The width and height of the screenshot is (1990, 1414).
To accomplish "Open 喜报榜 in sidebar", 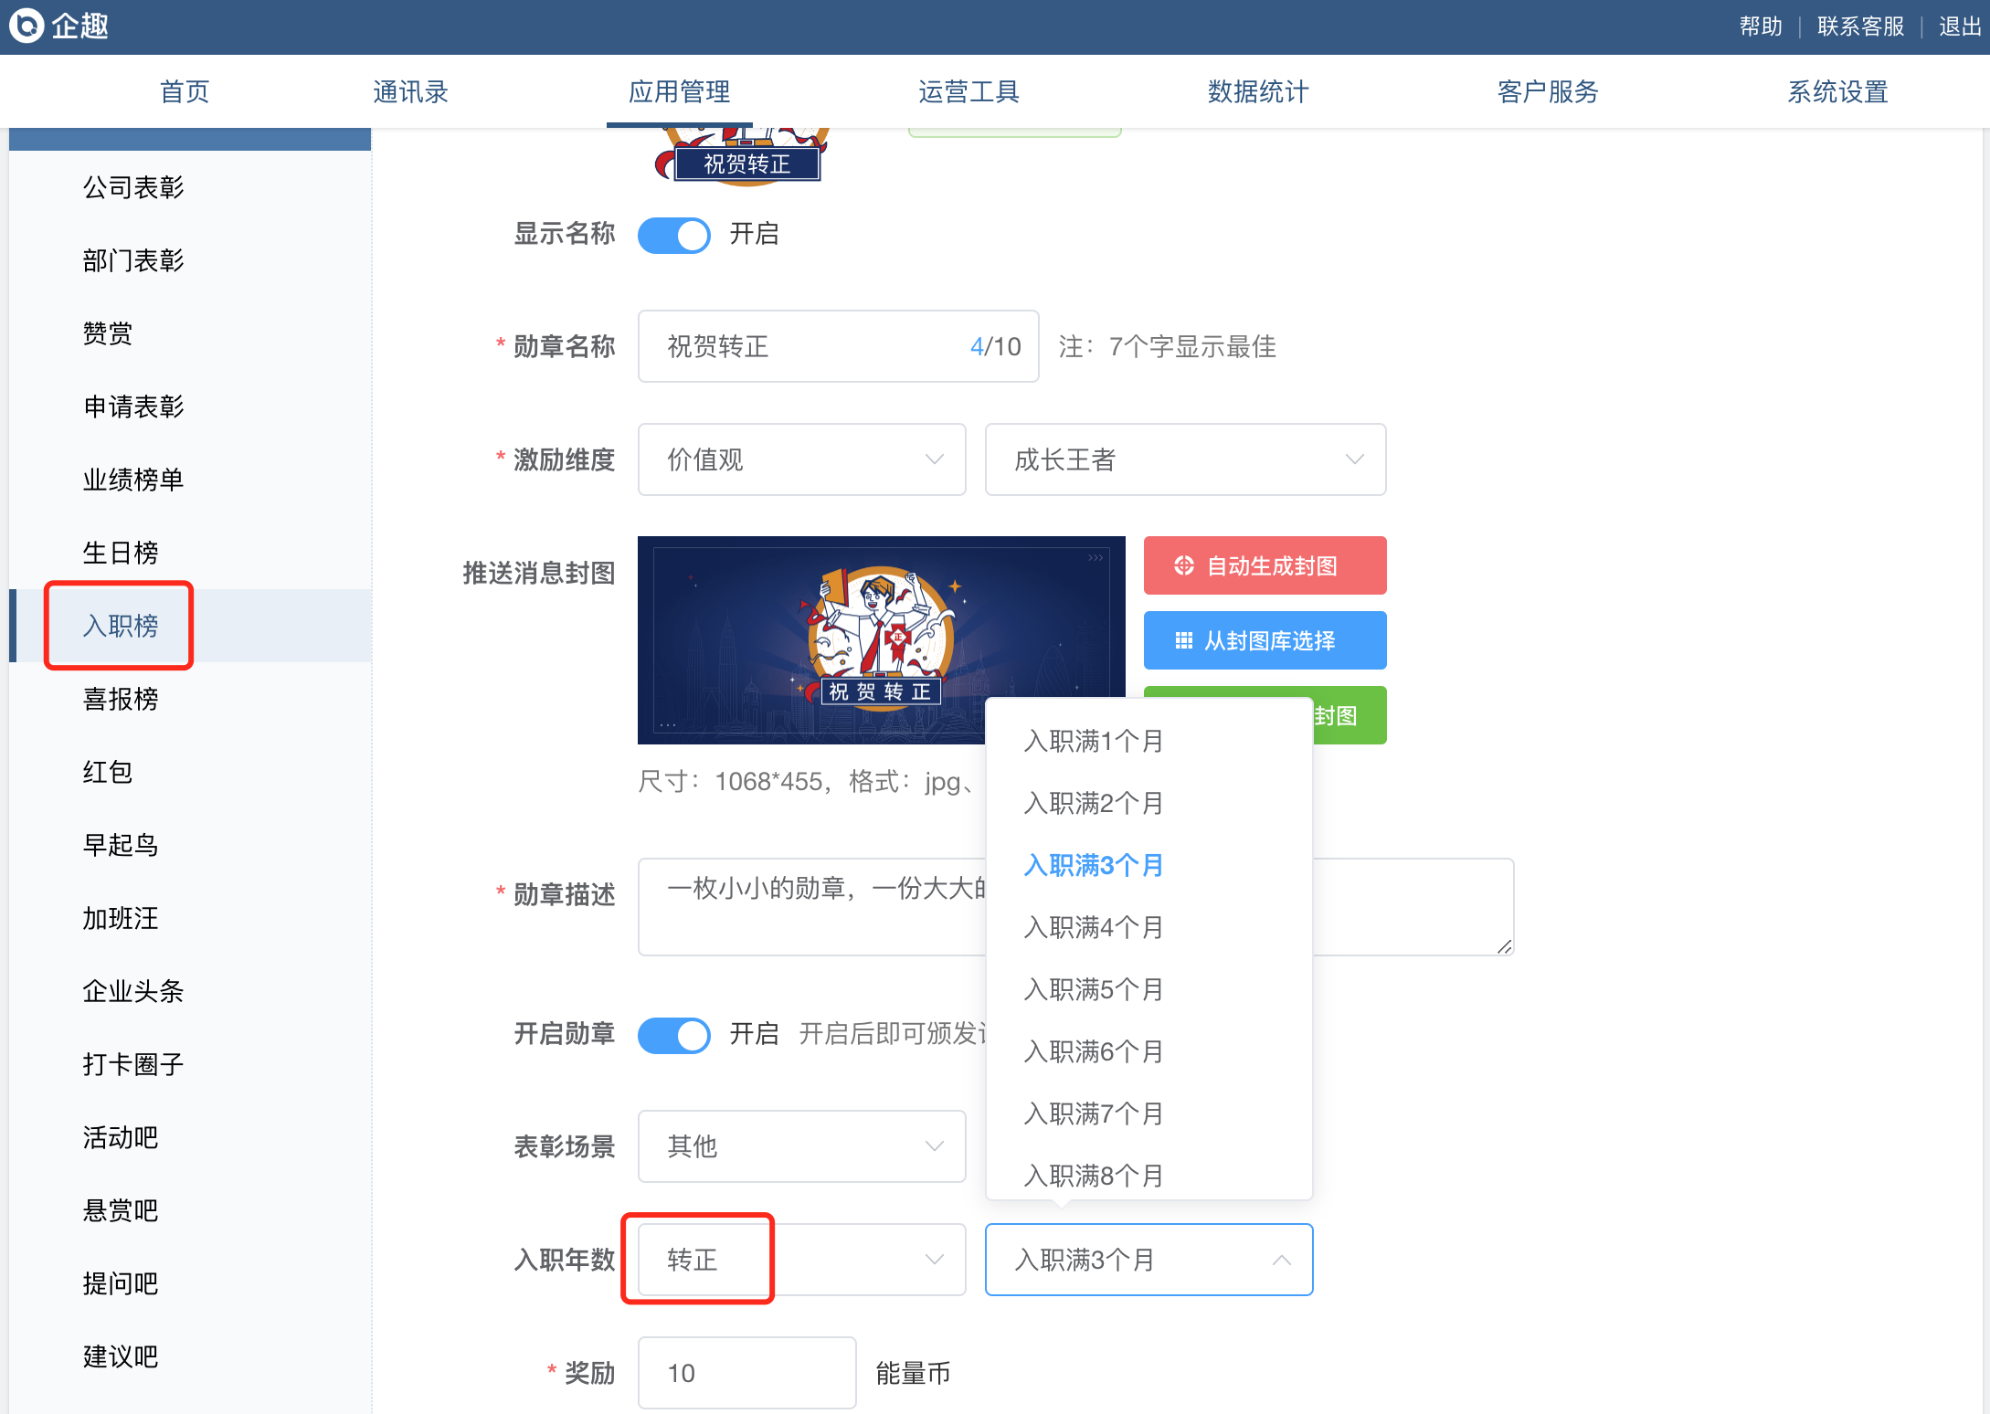I will pos(190,699).
